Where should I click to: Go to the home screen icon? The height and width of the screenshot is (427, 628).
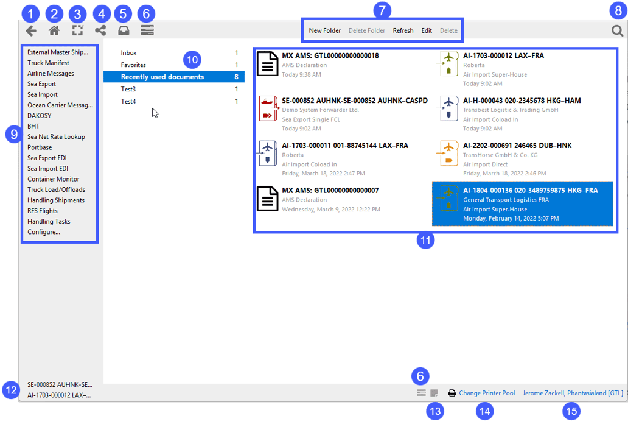pyautogui.click(x=54, y=30)
